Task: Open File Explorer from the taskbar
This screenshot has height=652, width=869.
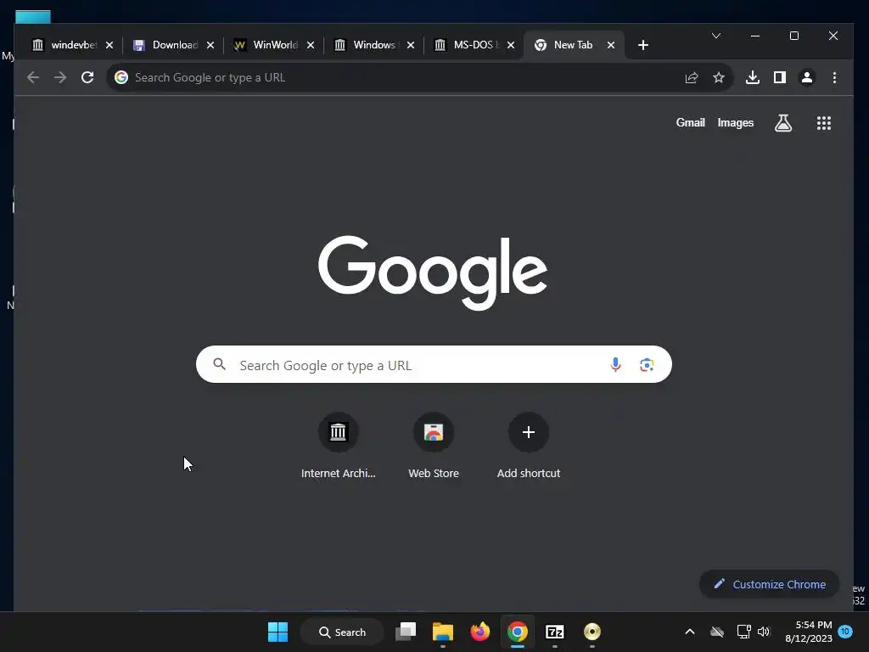Action: click(x=443, y=632)
